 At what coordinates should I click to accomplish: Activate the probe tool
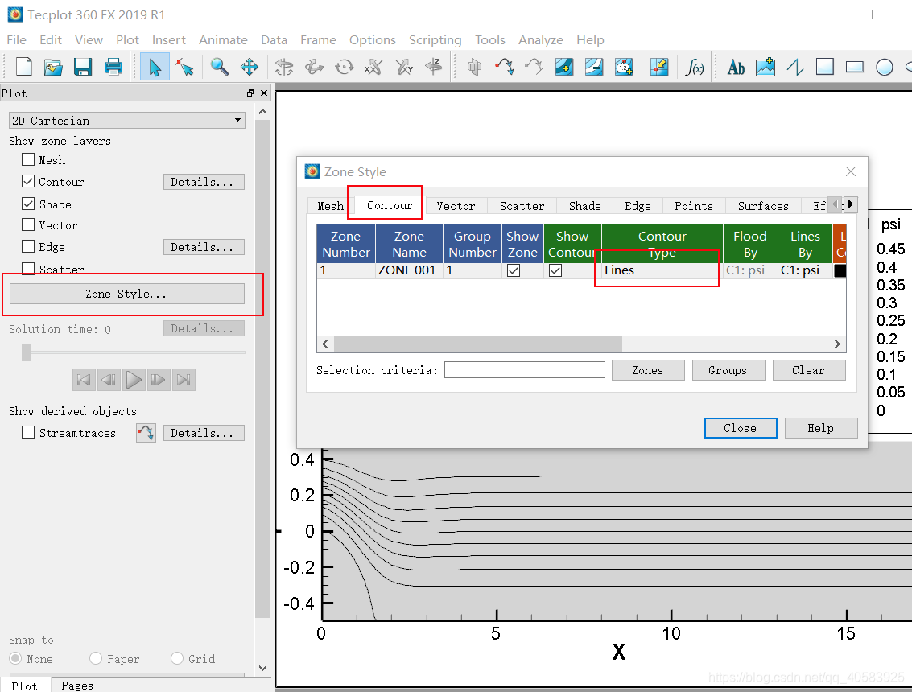click(x=659, y=67)
